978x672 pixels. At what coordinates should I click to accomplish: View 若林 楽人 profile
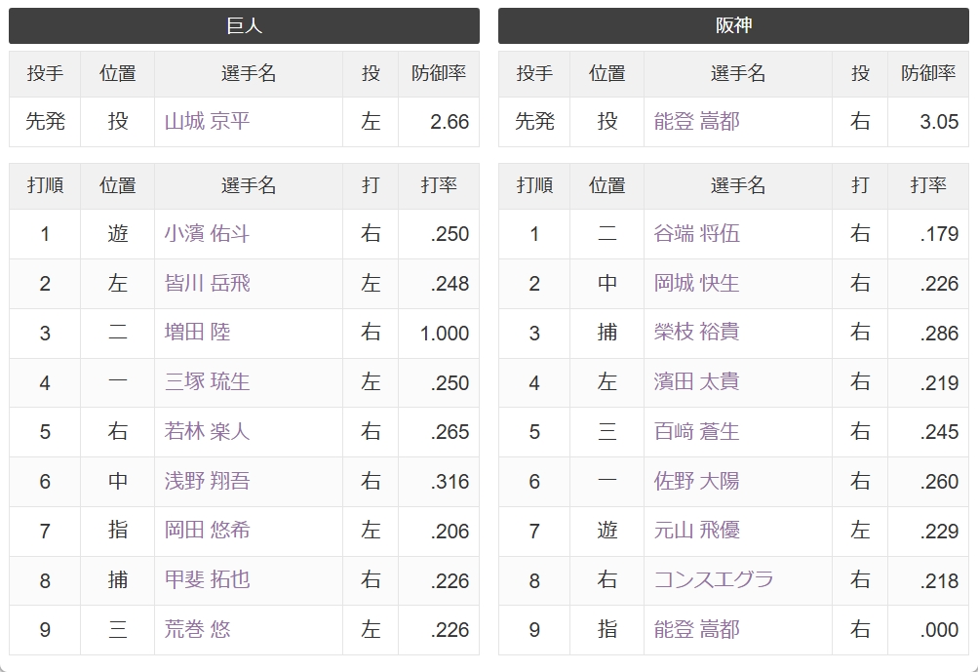(207, 431)
